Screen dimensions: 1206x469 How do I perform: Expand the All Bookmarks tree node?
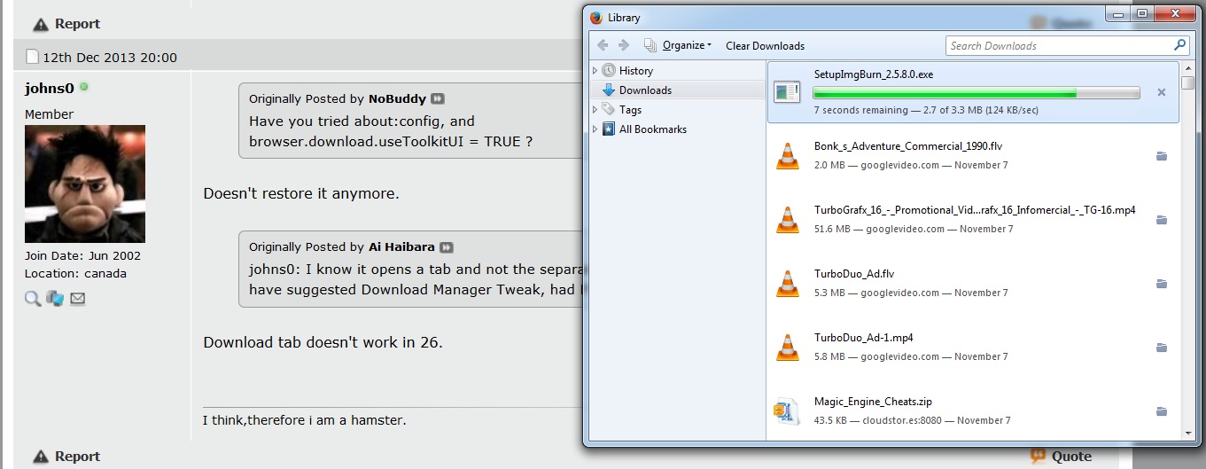(595, 129)
